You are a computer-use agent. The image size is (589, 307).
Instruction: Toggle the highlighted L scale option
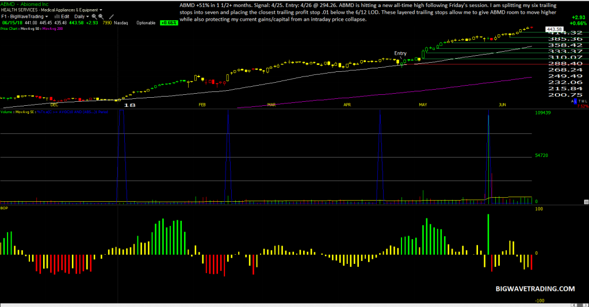pyautogui.click(x=575, y=101)
